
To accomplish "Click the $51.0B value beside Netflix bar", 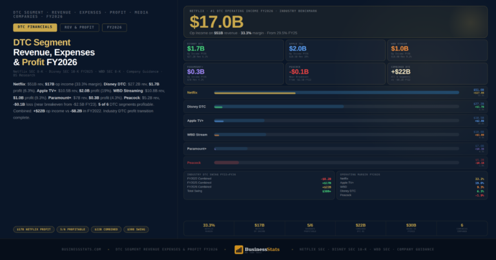I will coord(479,90).
